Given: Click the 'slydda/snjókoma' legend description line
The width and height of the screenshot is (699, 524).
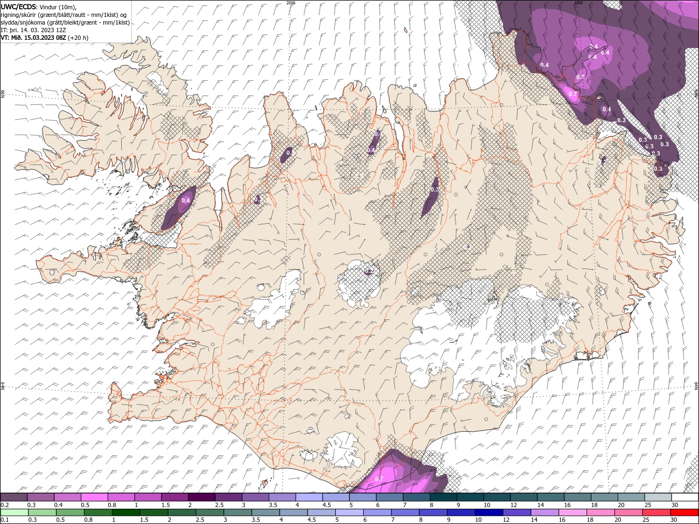Looking at the screenshot, I should (65, 22).
